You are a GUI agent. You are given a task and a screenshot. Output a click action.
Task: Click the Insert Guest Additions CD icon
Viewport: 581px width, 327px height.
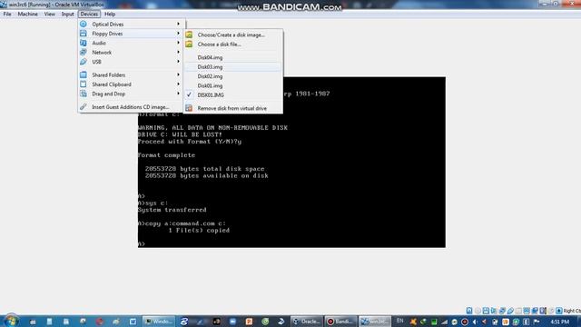click(x=84, y=107)
